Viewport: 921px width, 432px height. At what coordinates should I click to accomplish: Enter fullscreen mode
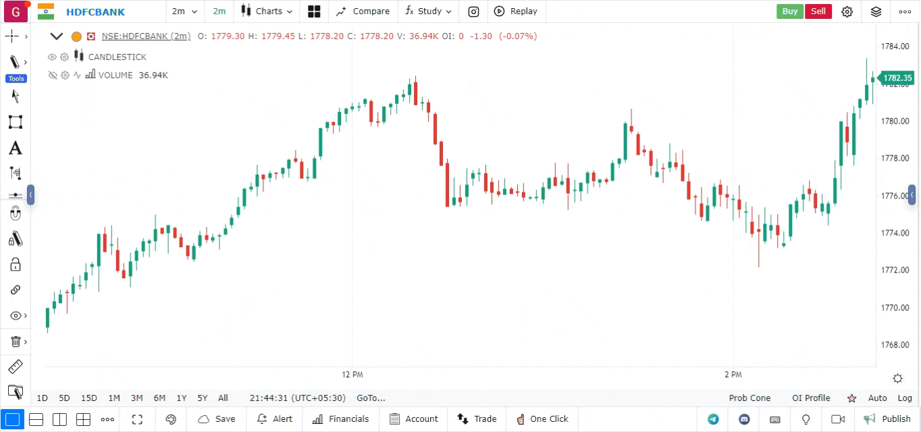[137, 419]
